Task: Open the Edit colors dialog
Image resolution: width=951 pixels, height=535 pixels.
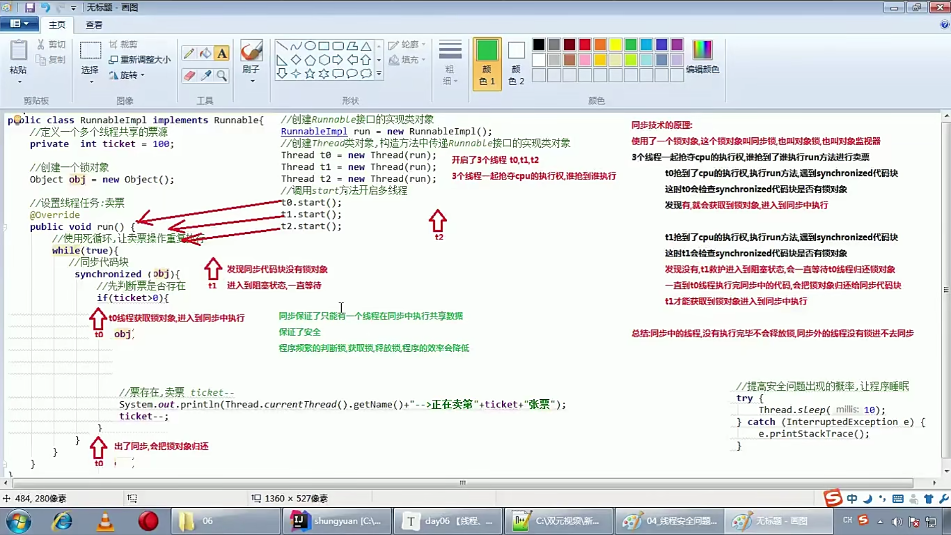Action: [x=702, y=57]
